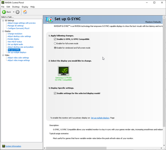Collapse the 3D Settings tree node

(3, 20)
